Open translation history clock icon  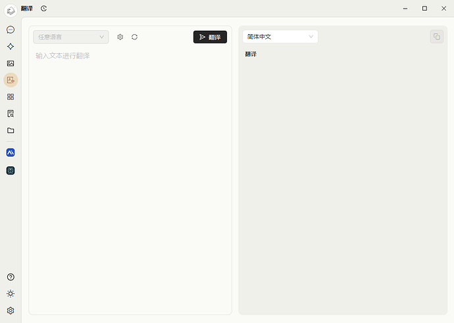click(43, 9)
